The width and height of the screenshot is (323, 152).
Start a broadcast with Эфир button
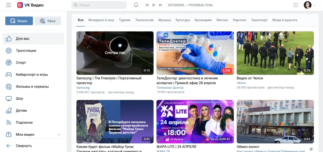pyautogui.click(x=48, y=21)
